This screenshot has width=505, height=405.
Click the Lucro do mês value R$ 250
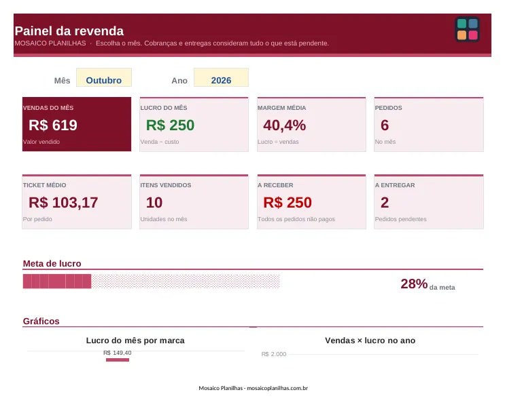pos(170,125)
